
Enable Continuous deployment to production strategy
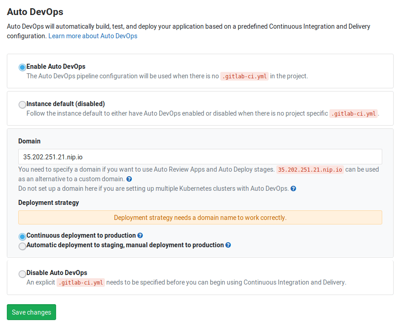[22, 236]
